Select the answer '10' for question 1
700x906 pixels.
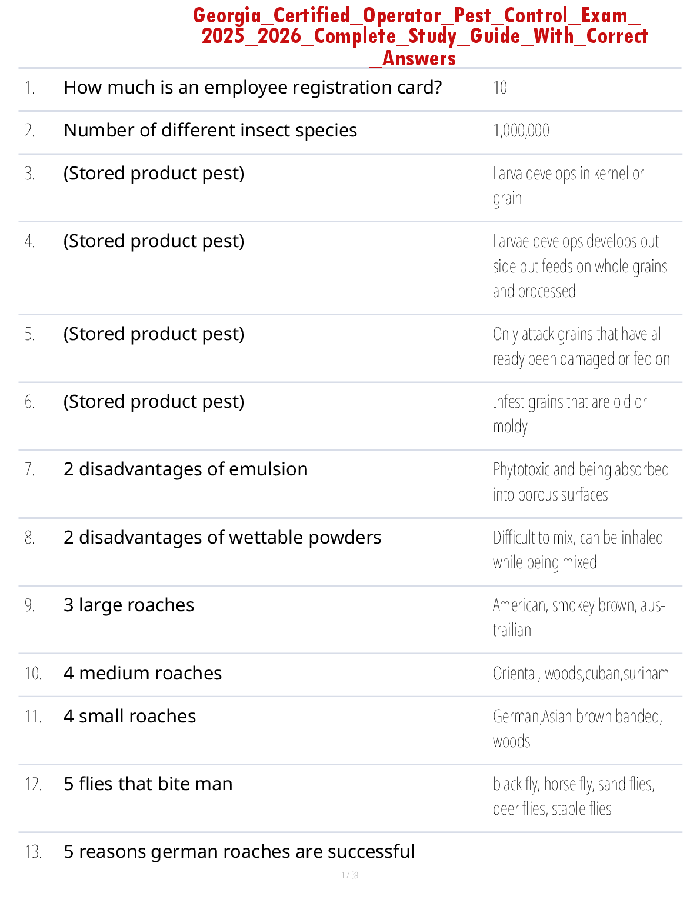(x=500, y=88)
